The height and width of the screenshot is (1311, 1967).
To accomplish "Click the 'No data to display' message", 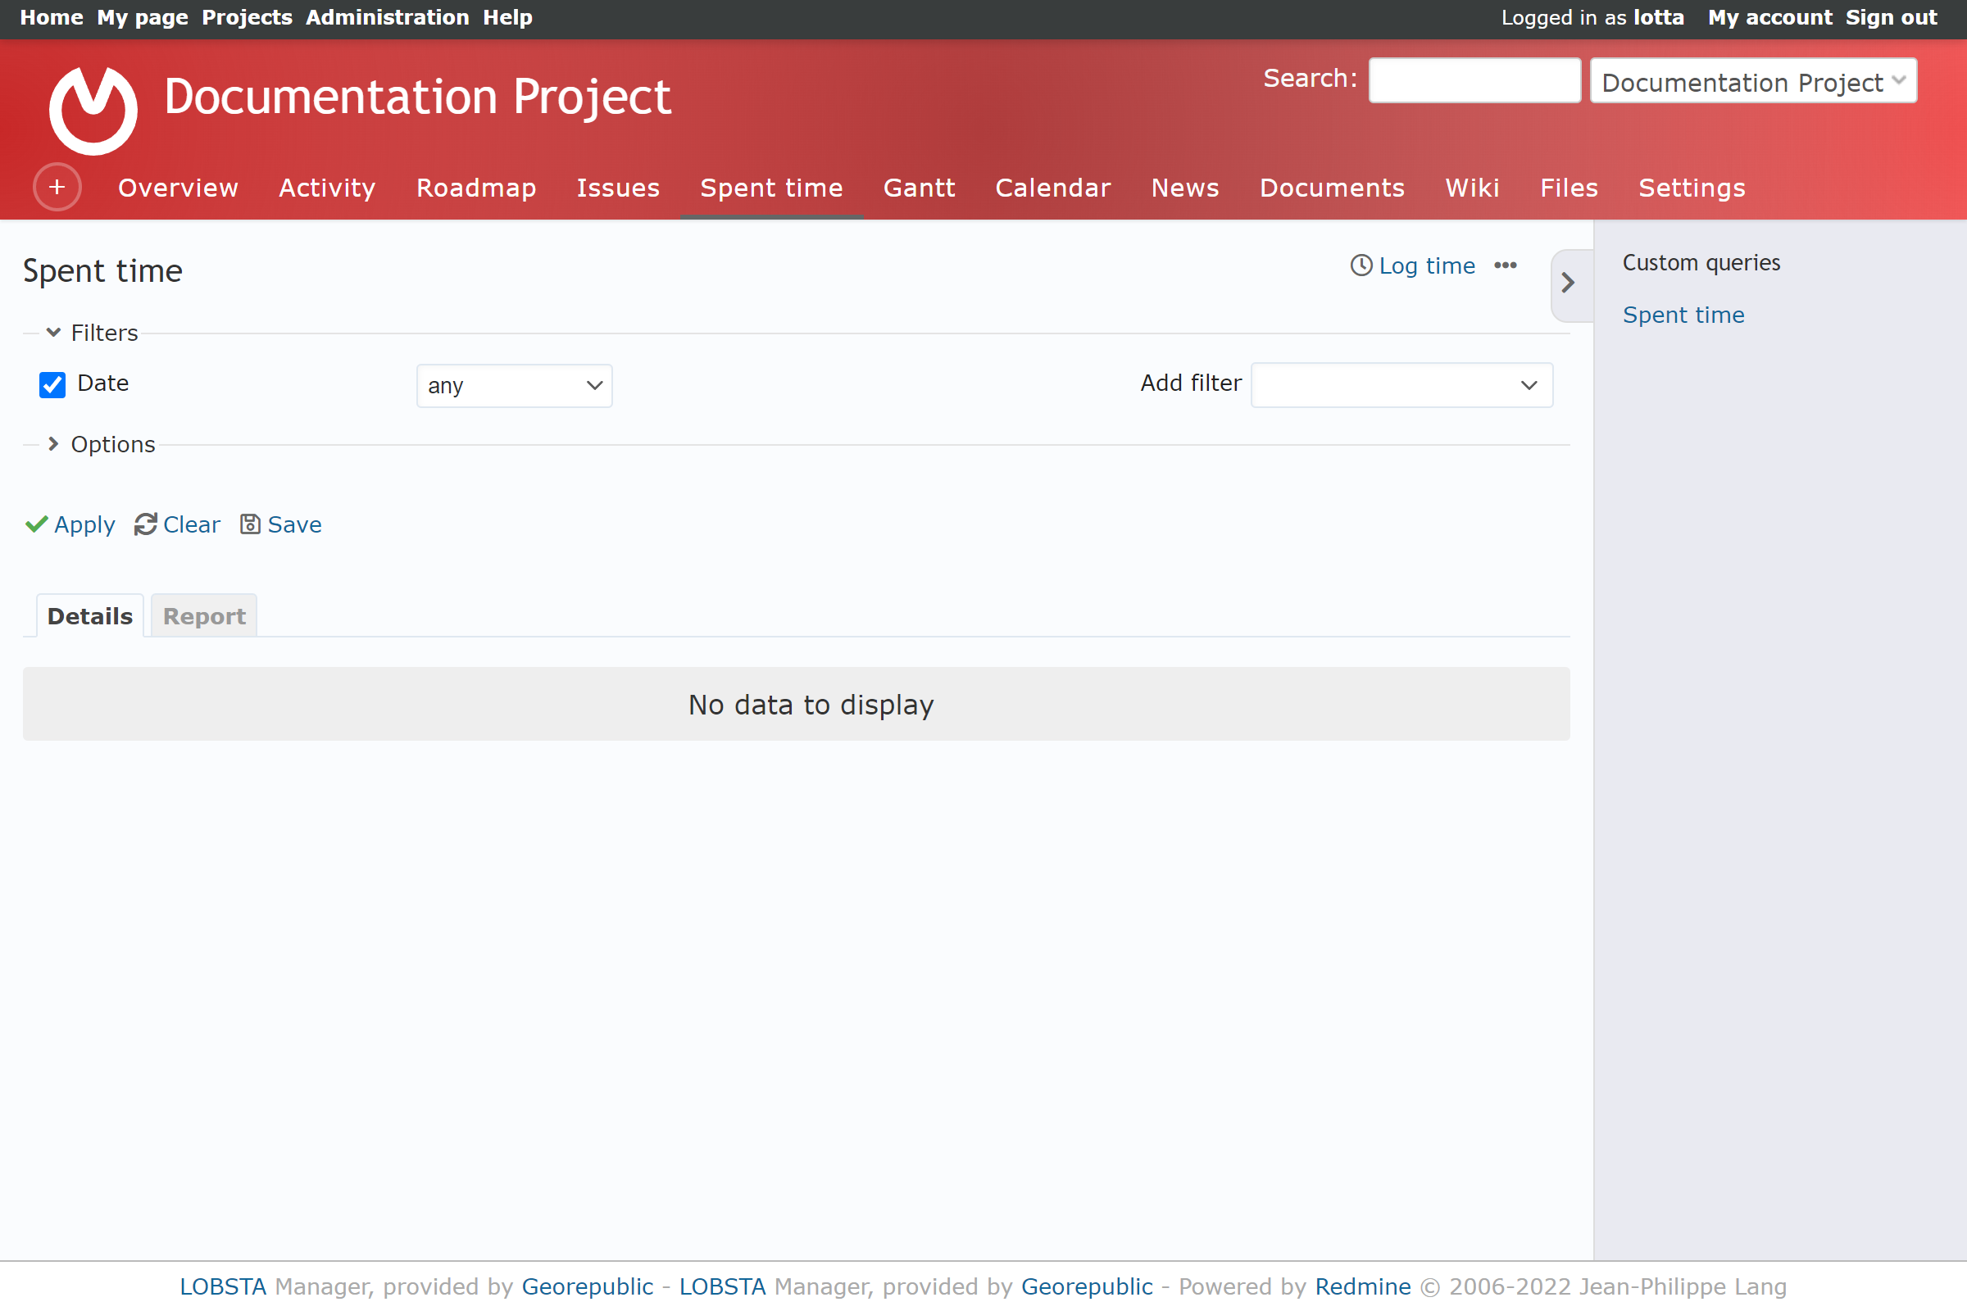I will (x=811, y=705).
